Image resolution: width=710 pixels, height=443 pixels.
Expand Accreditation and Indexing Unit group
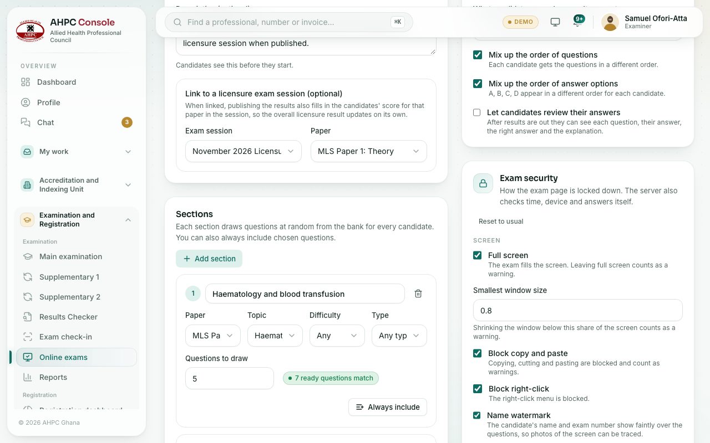(77, 185)
